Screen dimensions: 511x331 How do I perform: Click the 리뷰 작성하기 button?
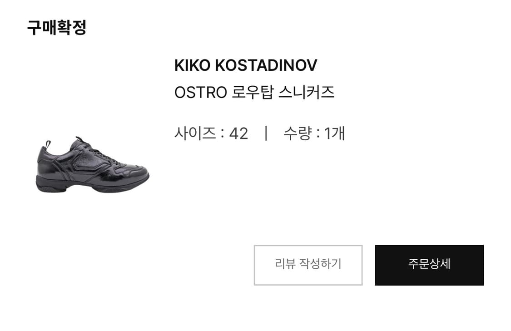pyautogui.click(x=308, y=265)
